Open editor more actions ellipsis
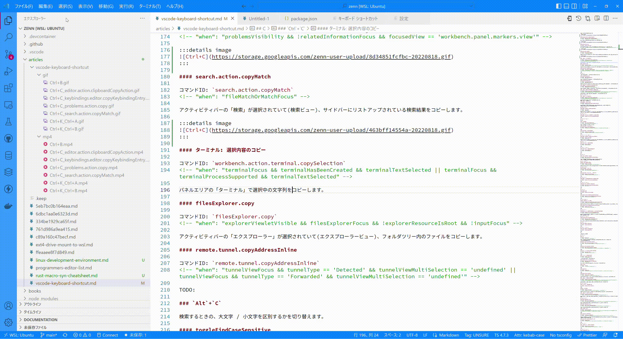623x339 pixels. click(615, 19)
